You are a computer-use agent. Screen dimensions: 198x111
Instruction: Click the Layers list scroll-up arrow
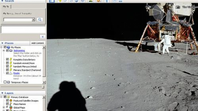tap(44, 97)
